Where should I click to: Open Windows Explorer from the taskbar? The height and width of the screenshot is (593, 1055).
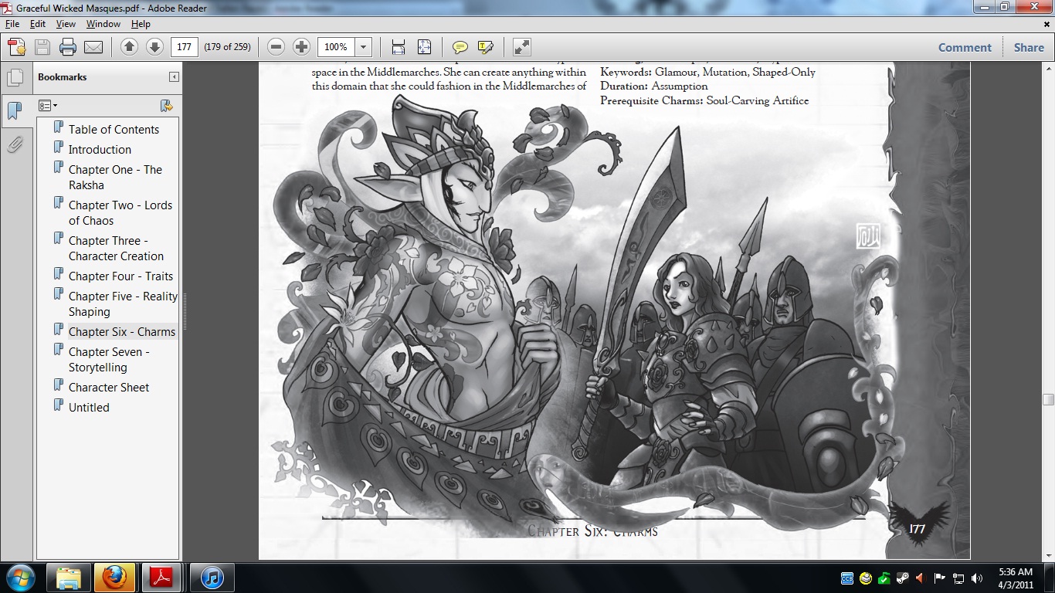click(x=69, y=578)
